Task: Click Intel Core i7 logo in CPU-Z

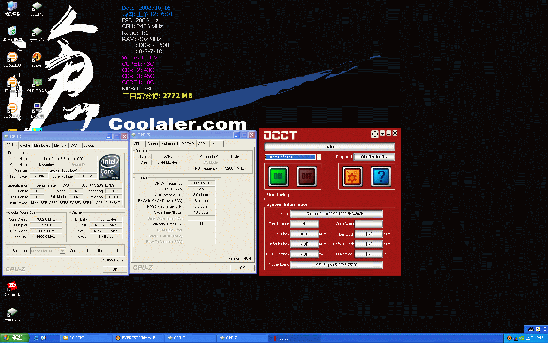Action: click(x=110, y=167)
